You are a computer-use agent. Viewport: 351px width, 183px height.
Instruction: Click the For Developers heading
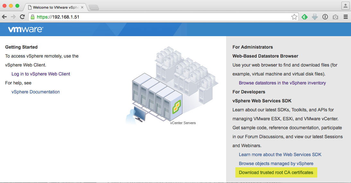pyautogui.click(x=249, y=92)
